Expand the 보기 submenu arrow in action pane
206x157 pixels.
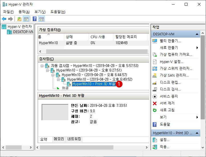point(197,117)
